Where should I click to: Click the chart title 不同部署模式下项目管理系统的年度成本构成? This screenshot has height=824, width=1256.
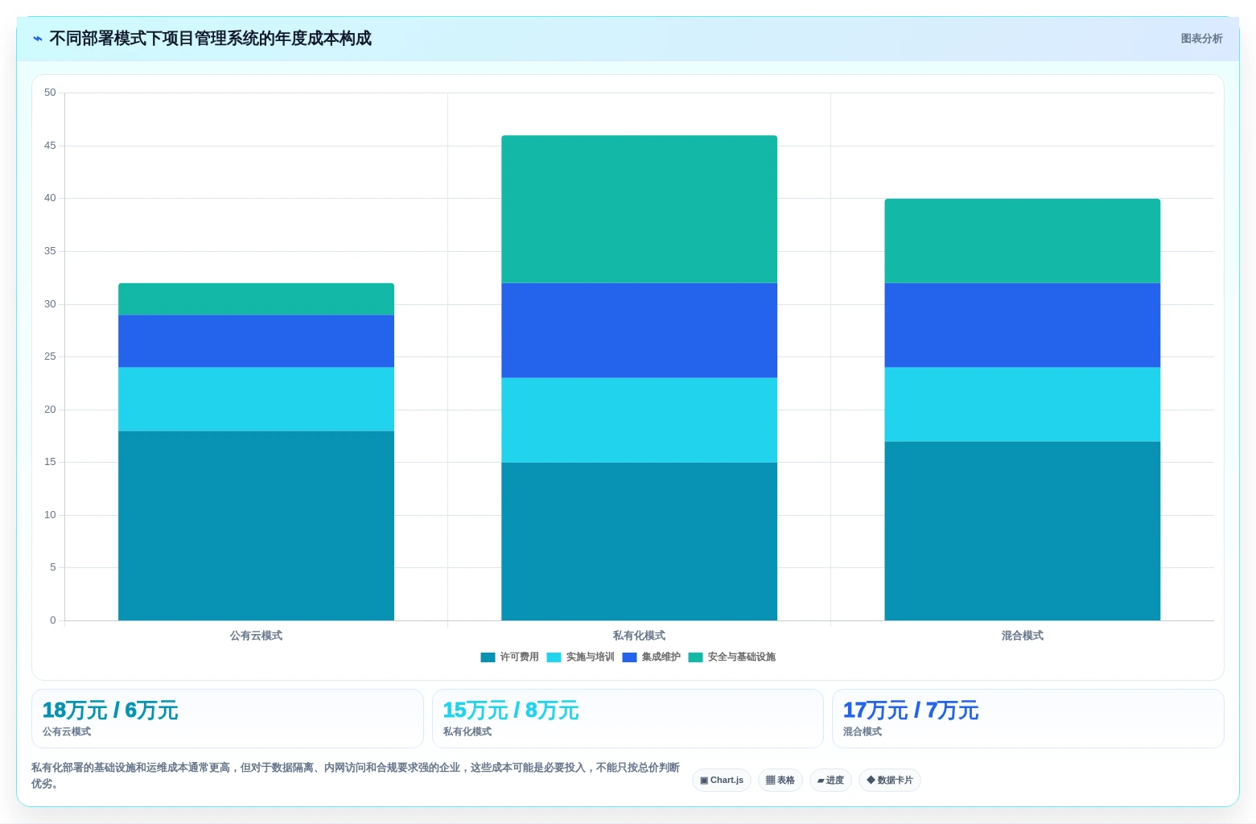(211, 39)
